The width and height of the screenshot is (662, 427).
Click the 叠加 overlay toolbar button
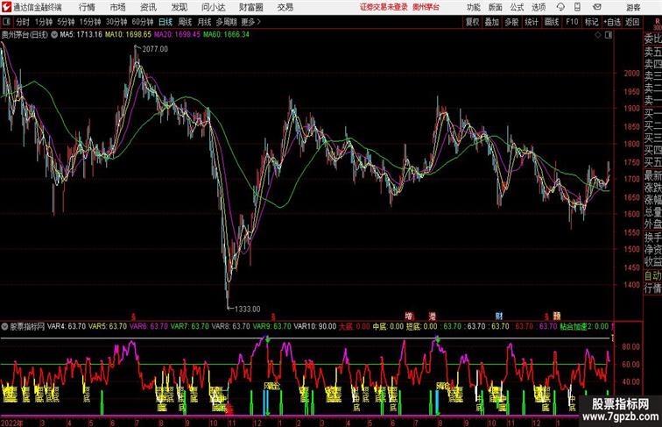(492, 22)
